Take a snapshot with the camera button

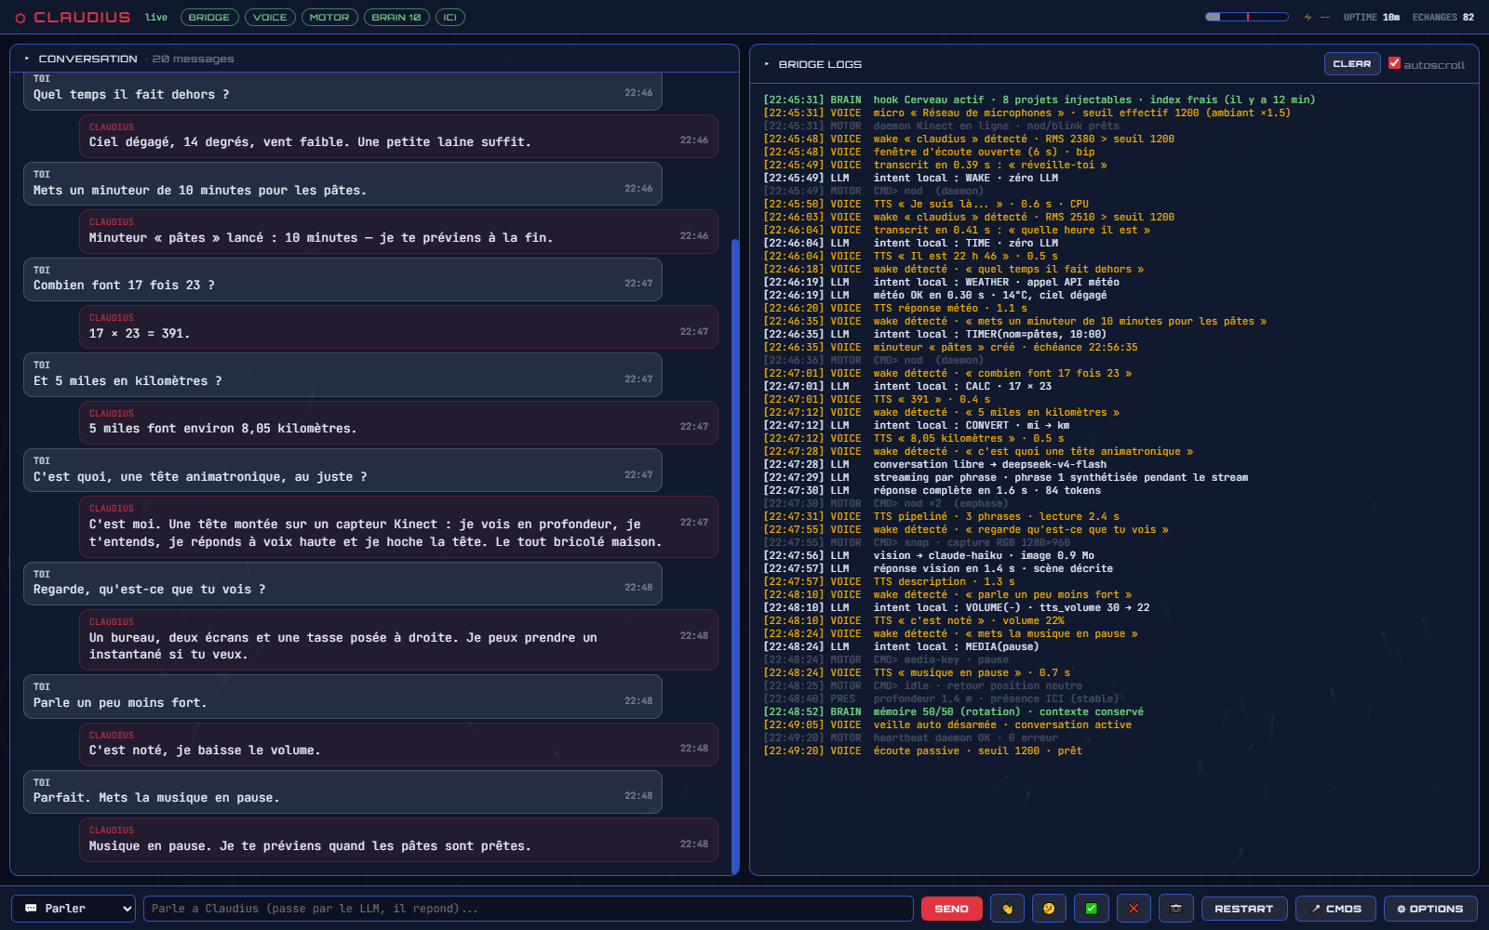point(1176,909)
